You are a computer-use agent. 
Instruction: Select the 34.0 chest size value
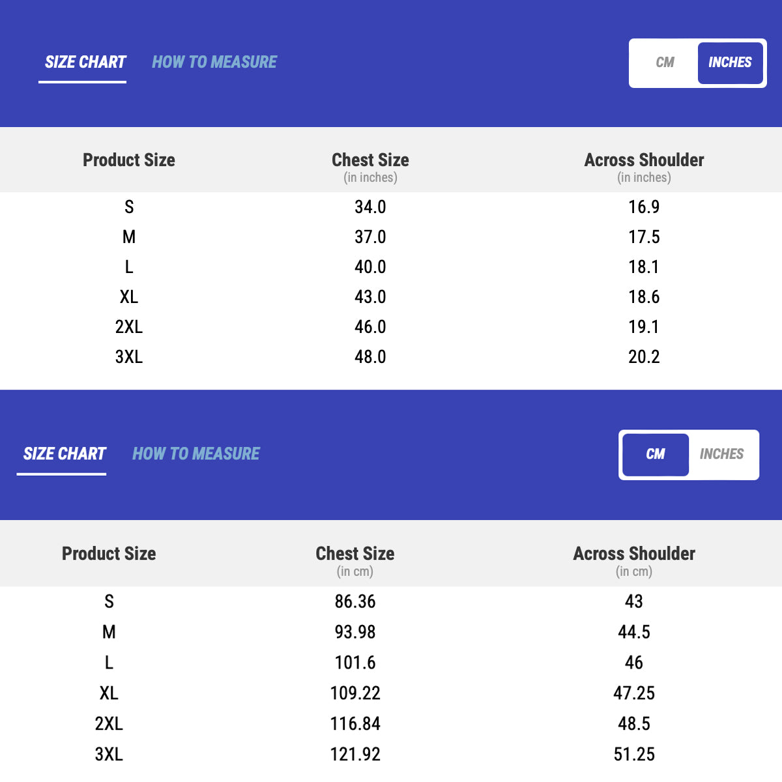coord(370,207)
